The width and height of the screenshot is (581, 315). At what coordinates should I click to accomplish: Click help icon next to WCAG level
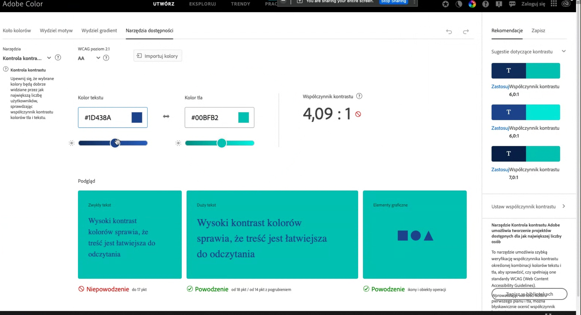(106, 58)
